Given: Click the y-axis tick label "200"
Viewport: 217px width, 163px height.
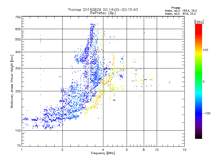Looking at the screenshot, I should point(18,91).
